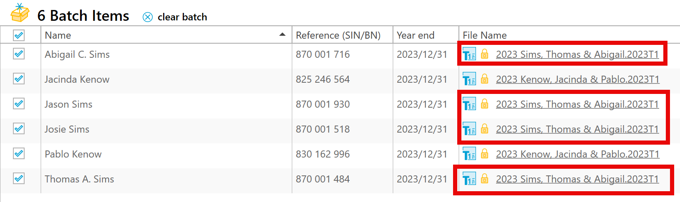This screenshot has height=202, width=680.
Task: Open Abigail's 2023 Sims, Thomas & Abigail file link
Action: pos(577,54)
